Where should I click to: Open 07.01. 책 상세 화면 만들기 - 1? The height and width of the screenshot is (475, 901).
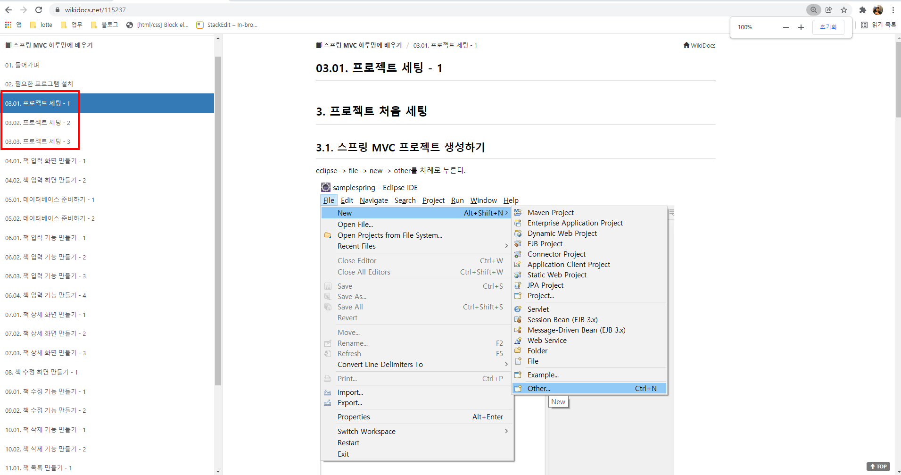click(x=46, y=315)
